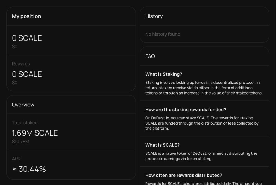The height and width of the screenshot is (185, 276).
Task: Click the APR 30.44% value
Action: pos(29,169)
